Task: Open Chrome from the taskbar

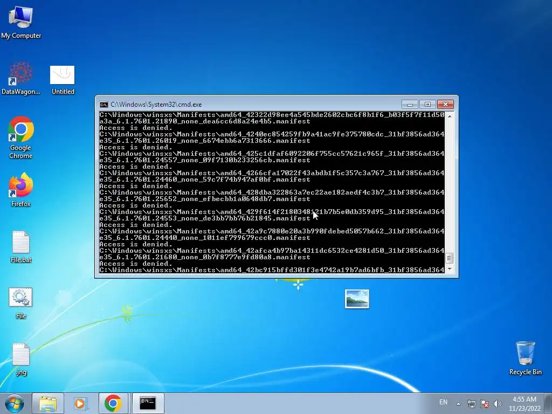Action: (113, 403)
